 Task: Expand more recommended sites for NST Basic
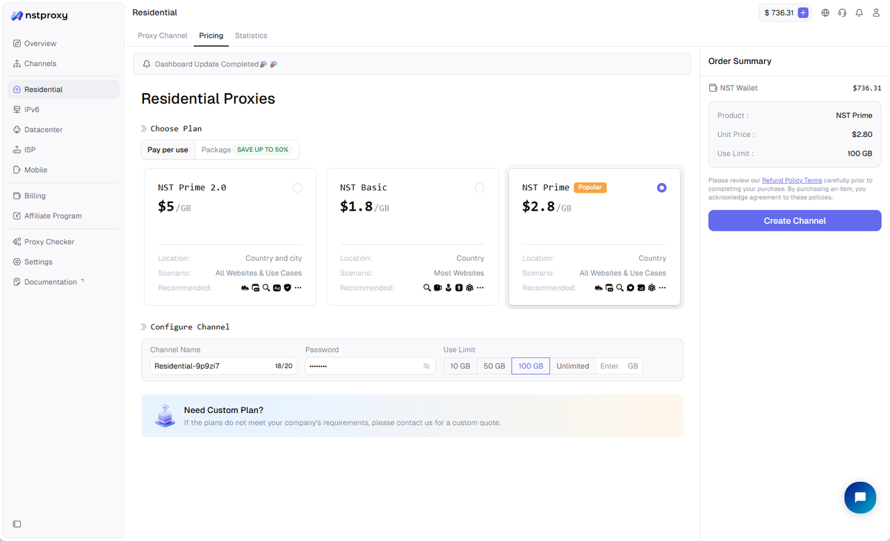tap(479, 287)
